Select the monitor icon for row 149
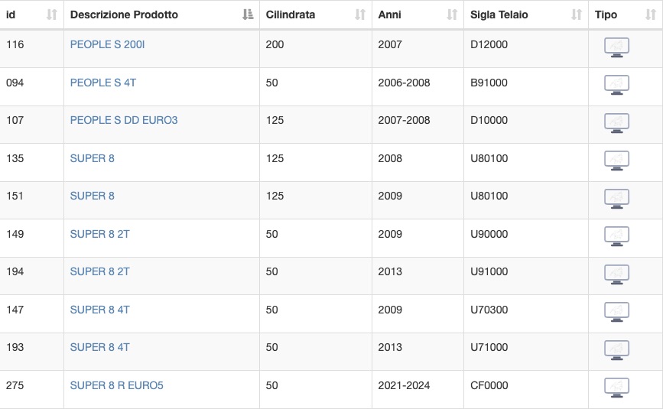 (616, 236)
